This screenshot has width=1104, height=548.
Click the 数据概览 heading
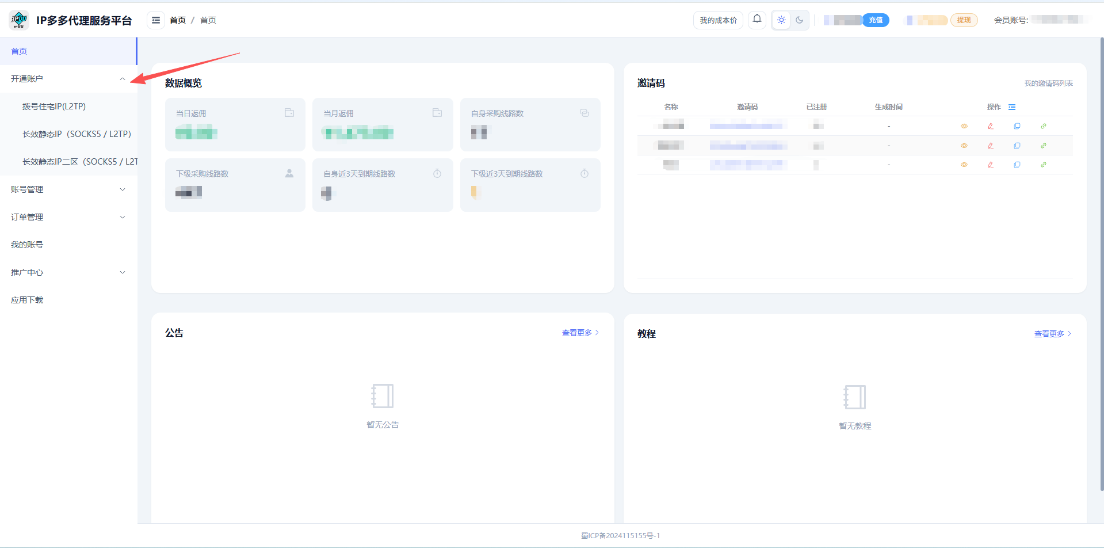click(x=184, y=83)
